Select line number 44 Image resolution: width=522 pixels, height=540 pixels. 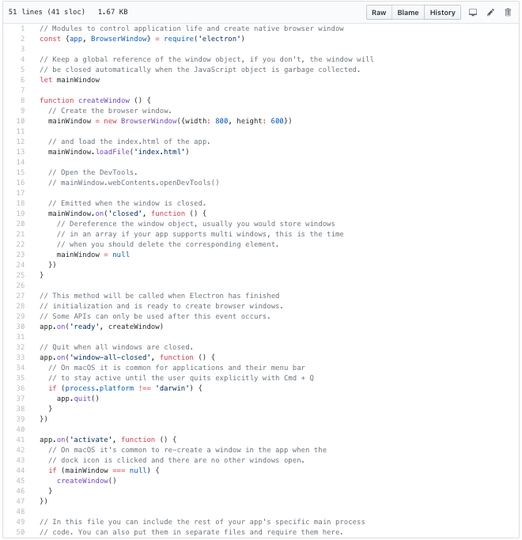21,470
